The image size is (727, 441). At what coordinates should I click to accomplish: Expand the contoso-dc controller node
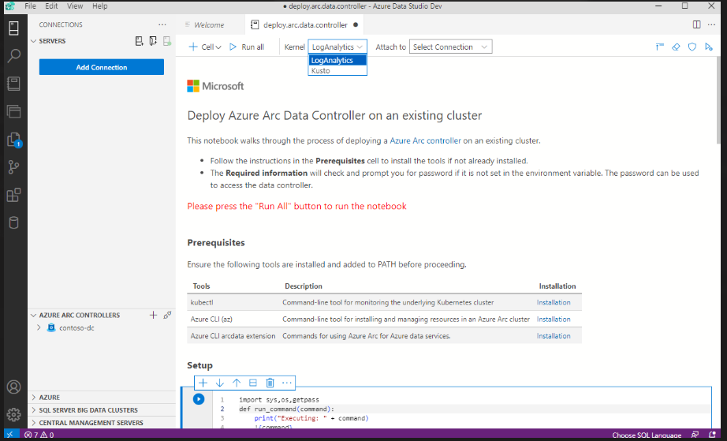pos(39,328)
